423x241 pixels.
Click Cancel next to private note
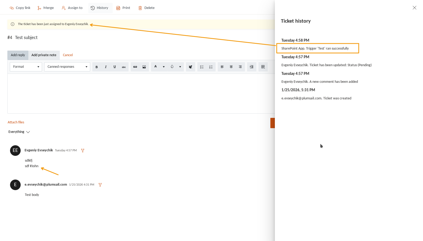(68, 55)
